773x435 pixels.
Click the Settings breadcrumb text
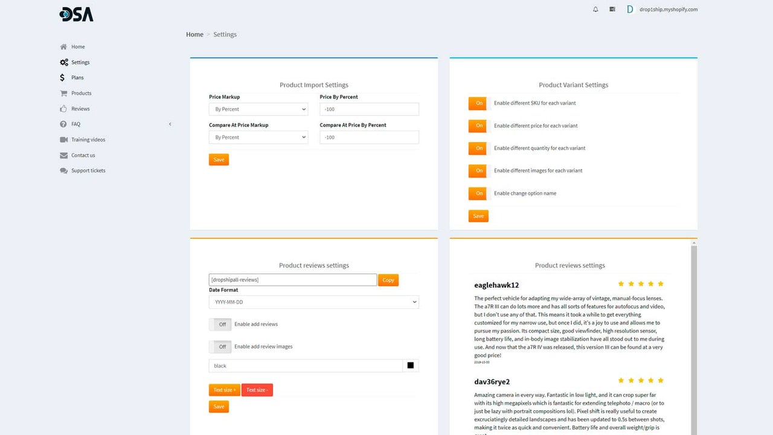(x=225, y=34)
